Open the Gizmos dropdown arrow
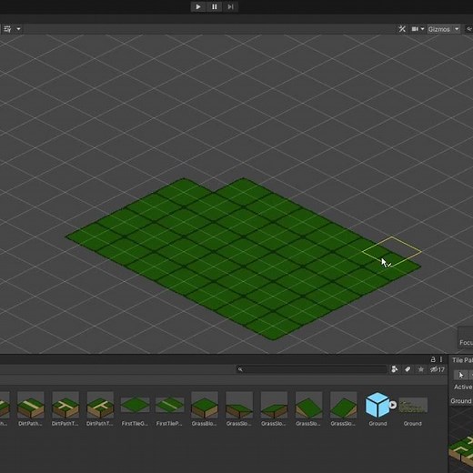Screen dimensions: 473x473 pyautogui.click(x=457, y=29)
